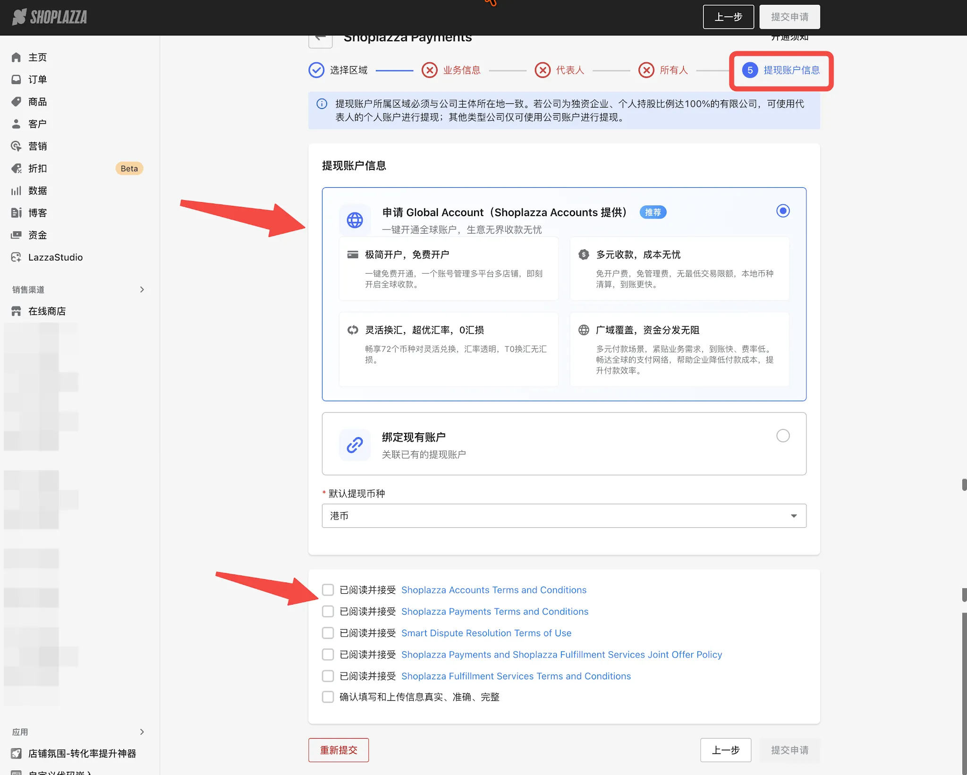The width and height of the screenshot is (967, 775).
Task: Switch to the 提现账户信息 step
Action: click(x=781, y=70)
